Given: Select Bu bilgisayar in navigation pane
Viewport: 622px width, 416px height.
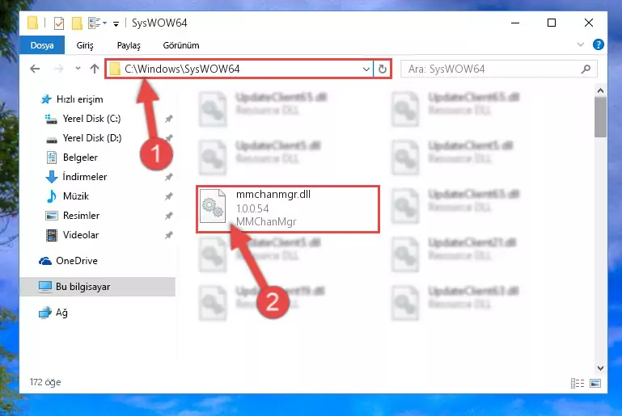Looking at the screenshot, I should click(x=98, y=287).
